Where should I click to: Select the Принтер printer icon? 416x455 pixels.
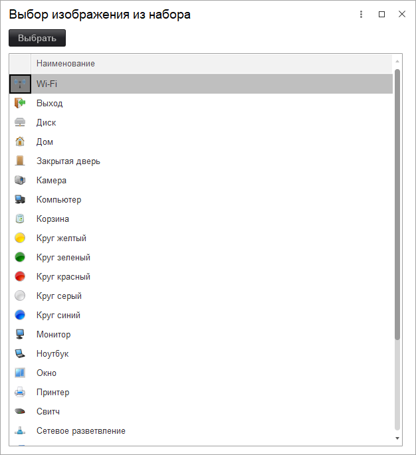[x=20, y=392]
